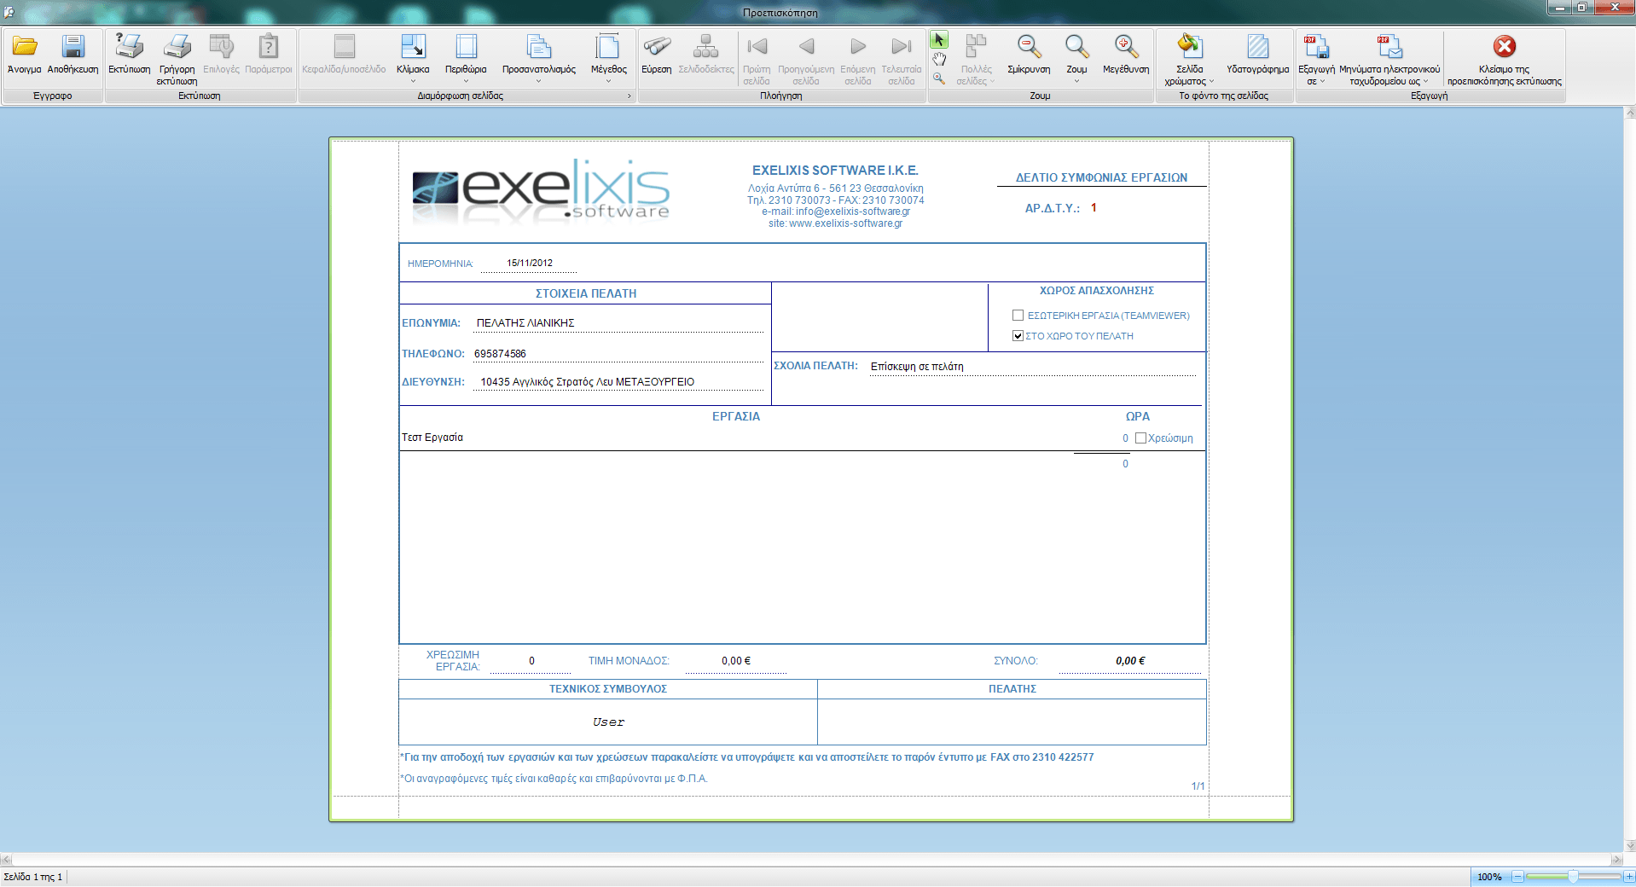Uncheck the customer's premises checkbox
Viewport: 1636px width, 887px height.
point(1018,336)
